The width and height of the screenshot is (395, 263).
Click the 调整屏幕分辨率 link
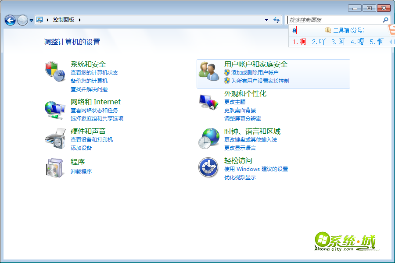click(243, 118)
